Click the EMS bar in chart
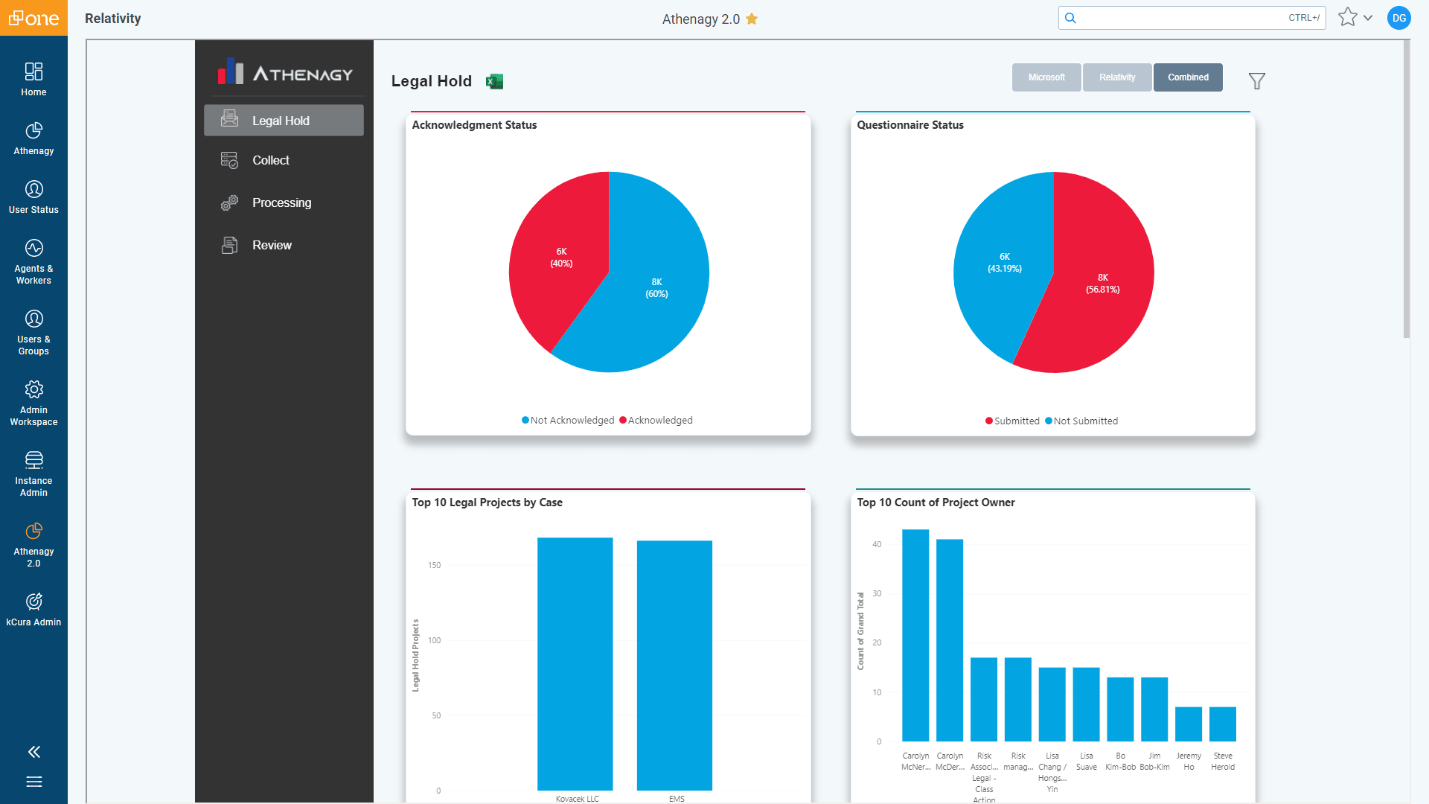1429x804 pixels. [674, 665]
